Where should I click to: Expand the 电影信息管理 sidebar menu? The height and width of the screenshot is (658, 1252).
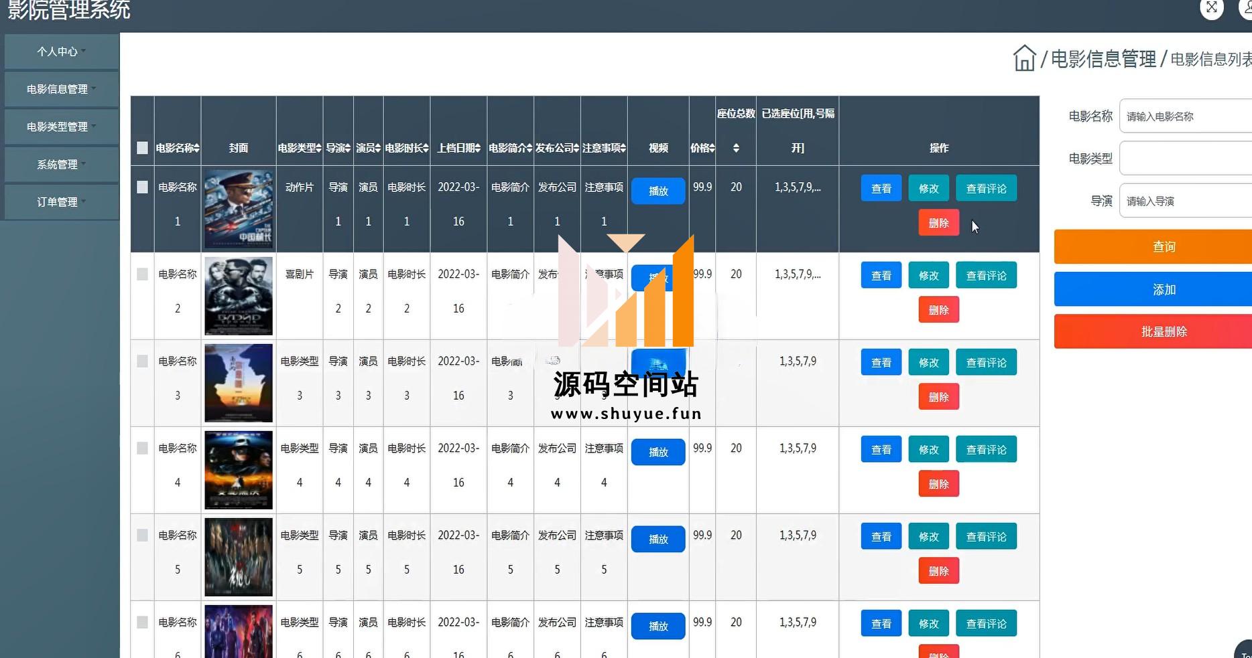click(61, 89)
